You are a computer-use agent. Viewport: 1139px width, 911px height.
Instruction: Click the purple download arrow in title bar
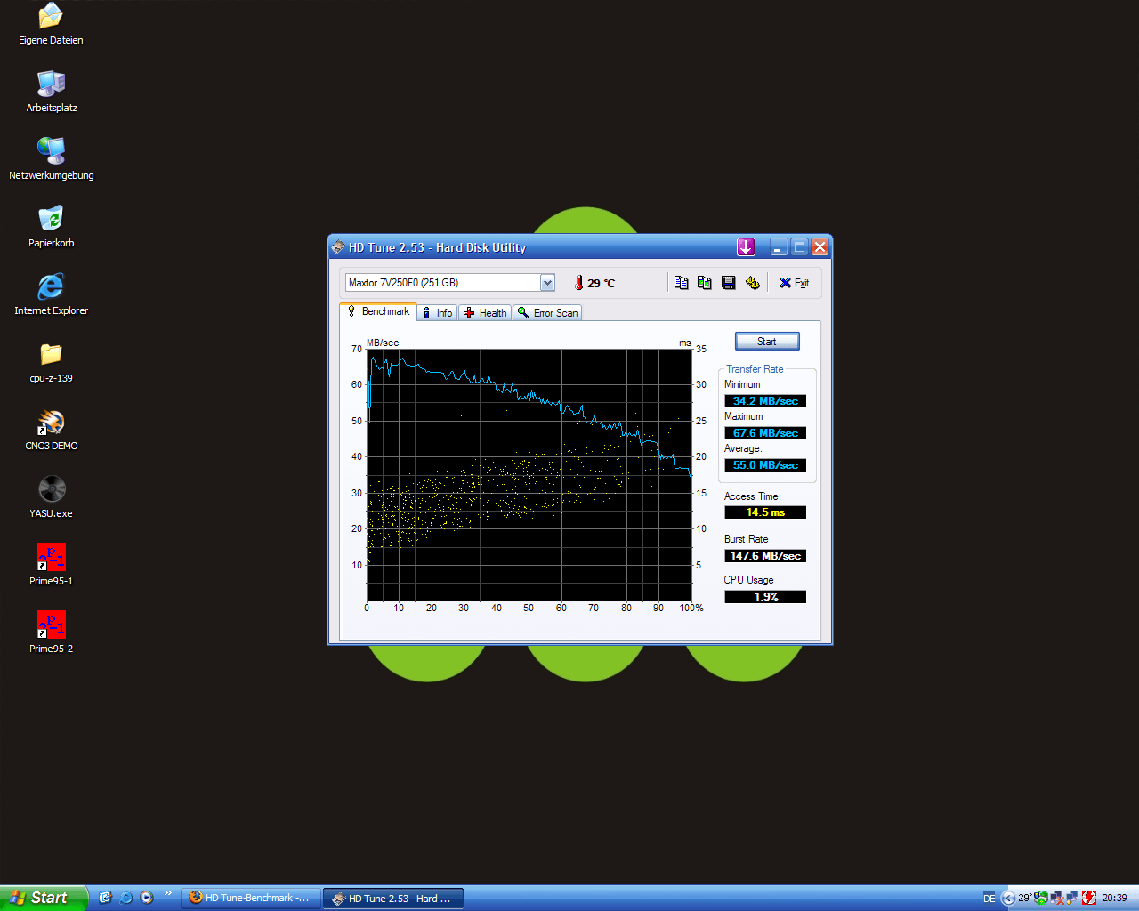746,247
